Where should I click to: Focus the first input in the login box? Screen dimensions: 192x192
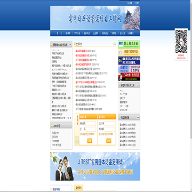pos(91,123)
